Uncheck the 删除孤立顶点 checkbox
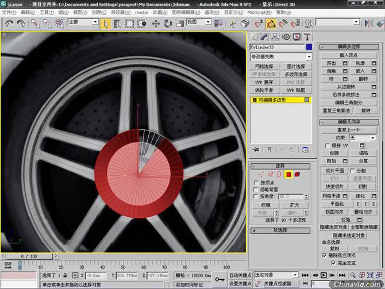This screenshot has height=289, width=385. (324, 255)
